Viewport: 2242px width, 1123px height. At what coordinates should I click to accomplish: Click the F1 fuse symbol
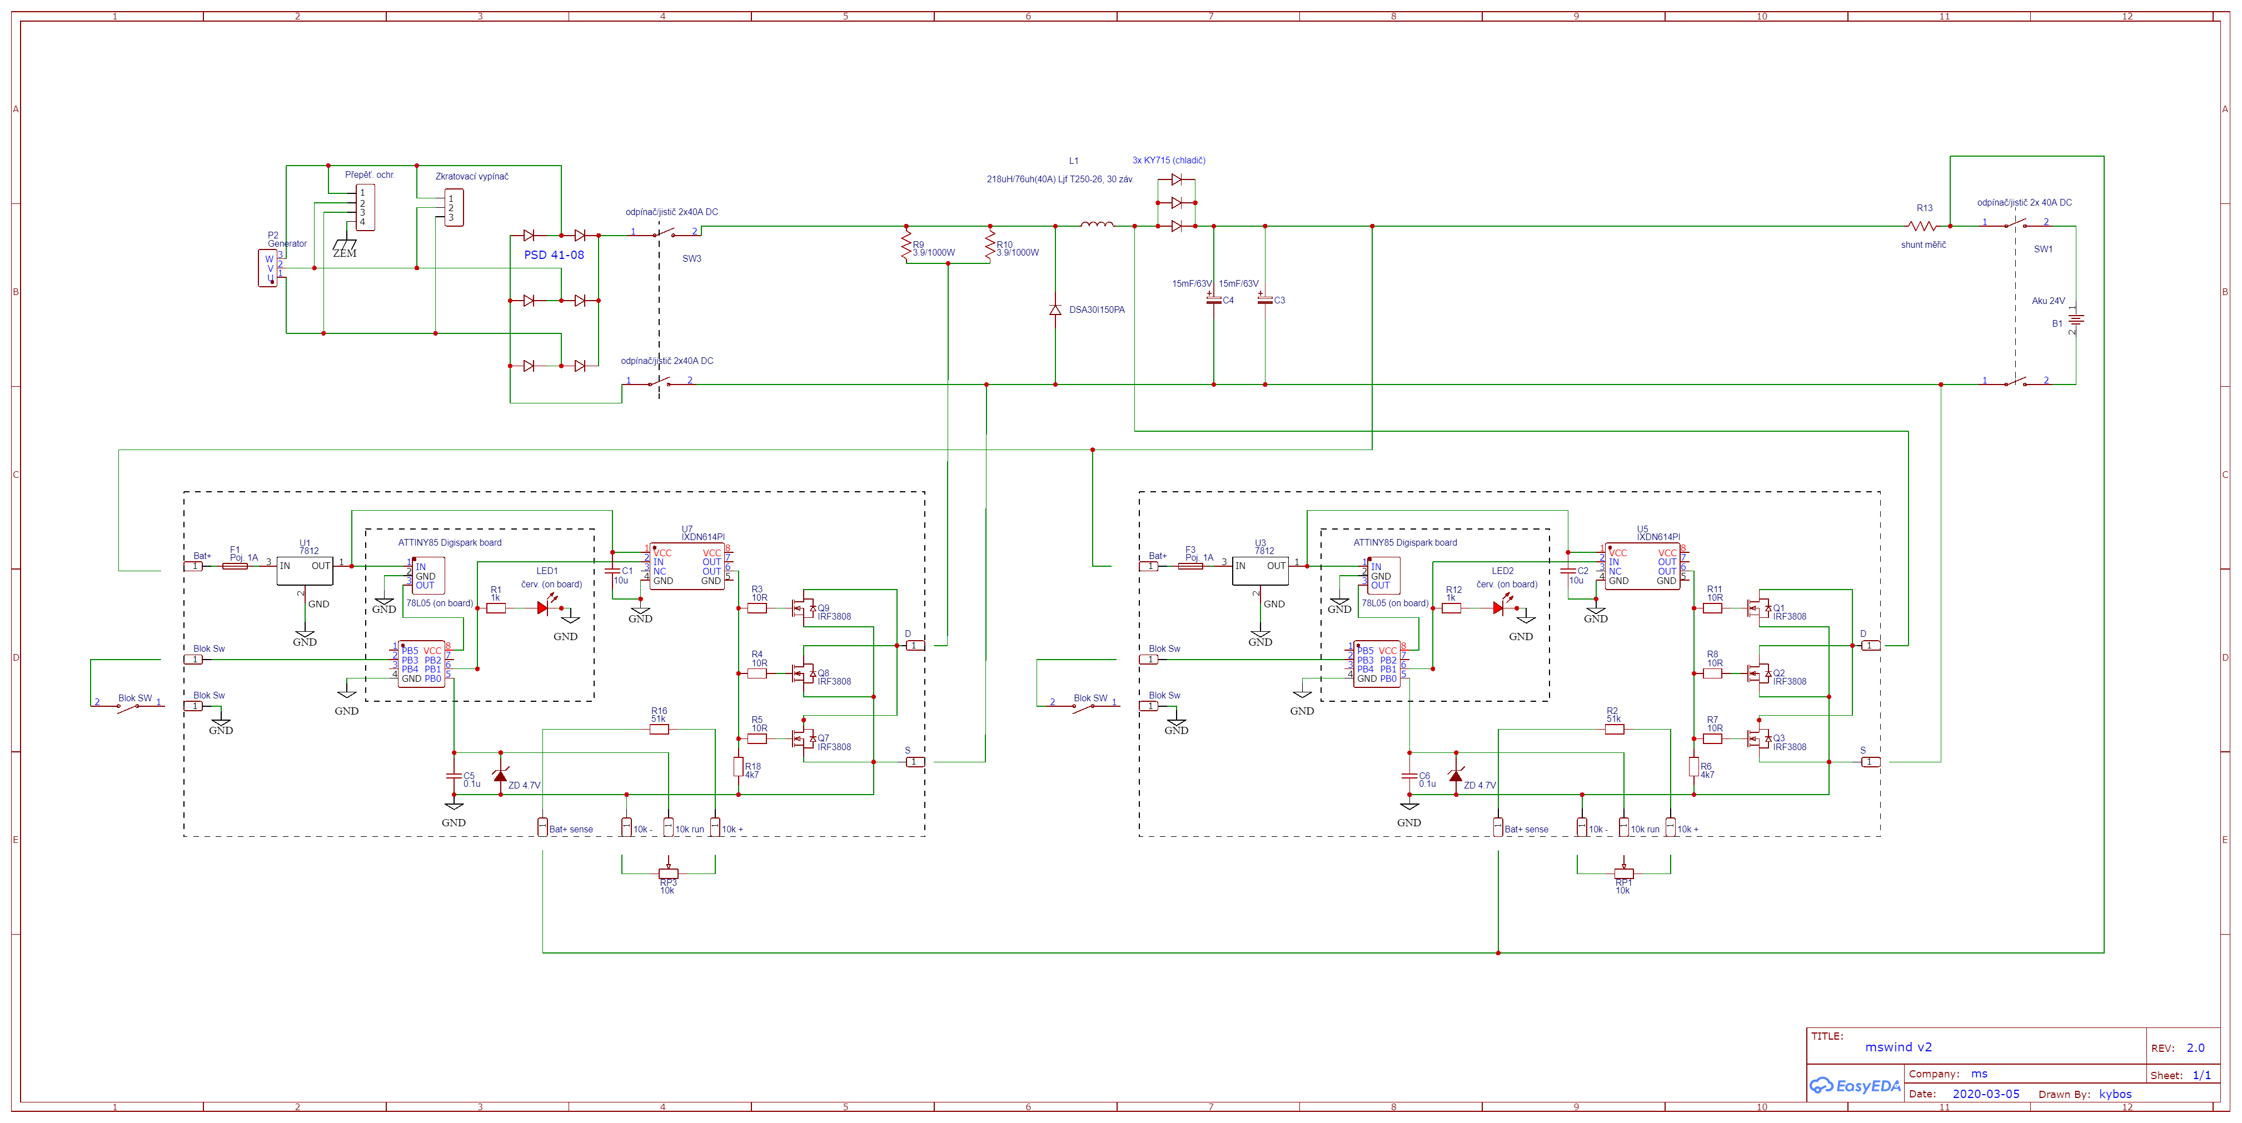coord(235,566)
